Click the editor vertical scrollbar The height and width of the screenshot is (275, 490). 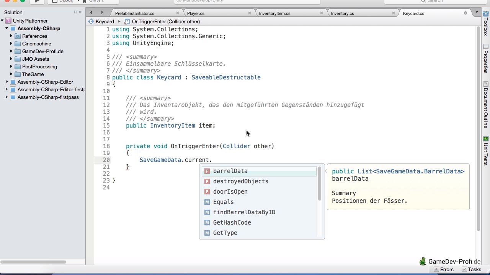pyautogui.click(x=479, y=129)
